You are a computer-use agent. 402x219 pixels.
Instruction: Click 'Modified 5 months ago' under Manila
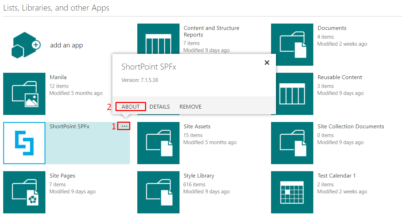pyautogui.click(x=76, y=93)
